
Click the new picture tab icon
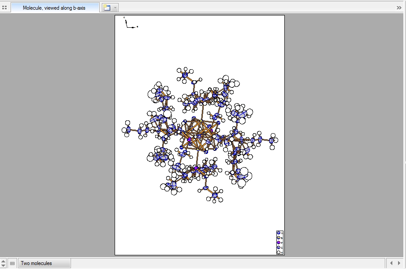(107, 7)
